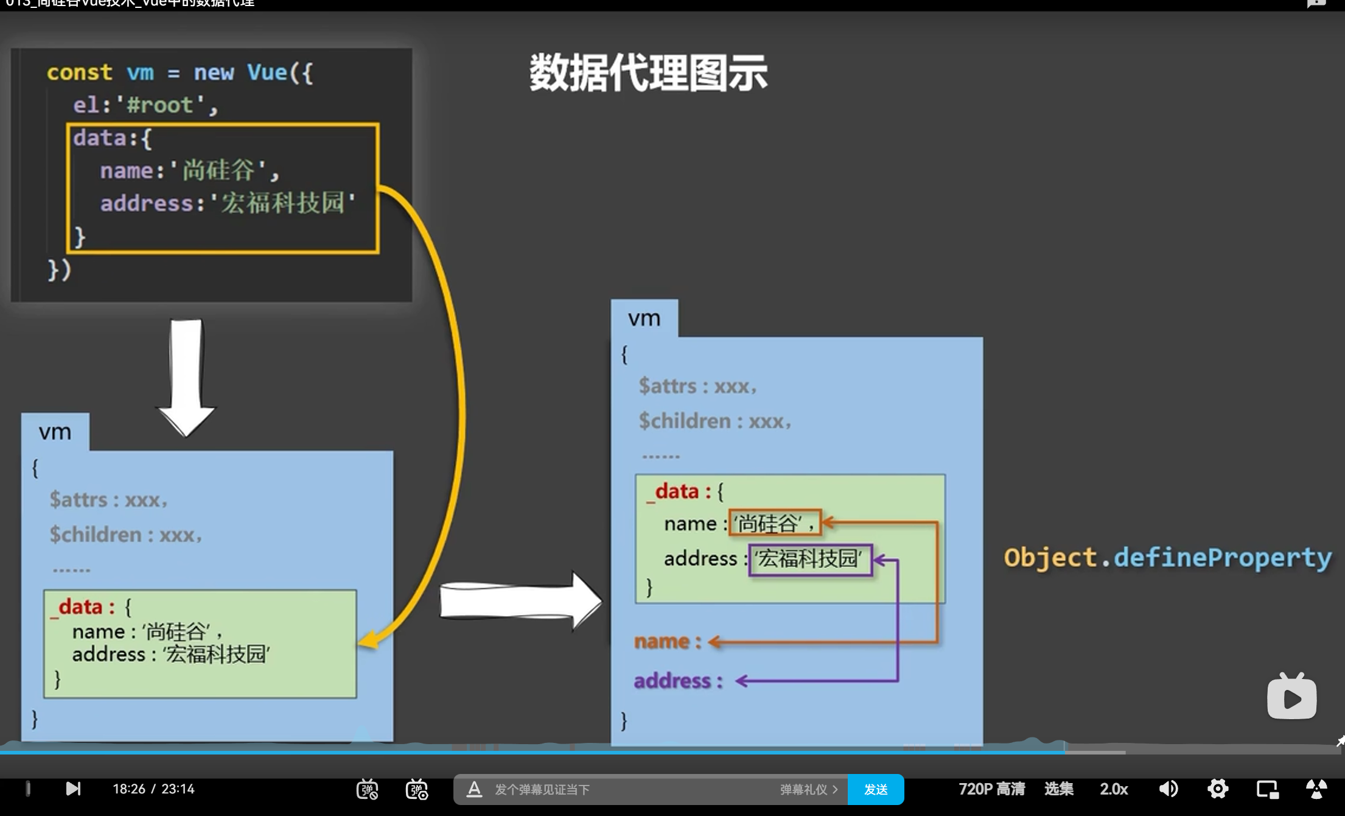This screenshot has height=816, width=1345.
Task: Mute the video volume
Action: pos(1168,789)
